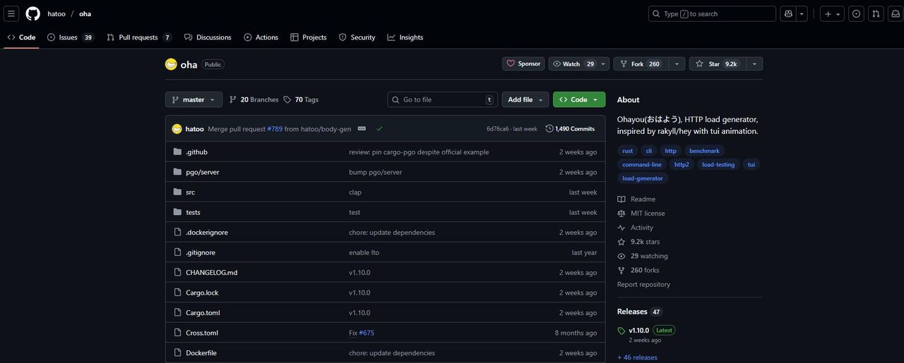Click the GitHub logo homepage icon
The height and width of the screenshot is (363, 904).
pyautogui.click(x=33, y=13)
